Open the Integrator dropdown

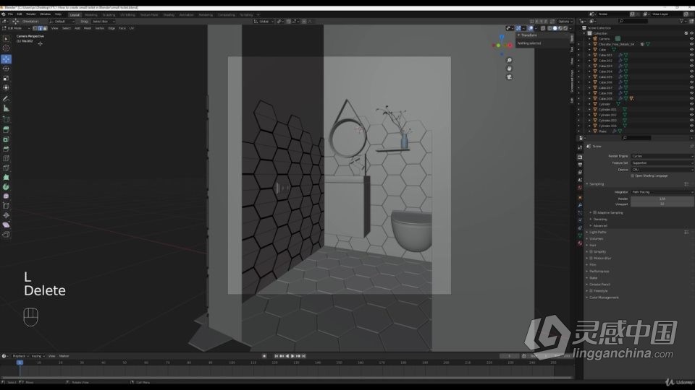[x=662, y=192]
